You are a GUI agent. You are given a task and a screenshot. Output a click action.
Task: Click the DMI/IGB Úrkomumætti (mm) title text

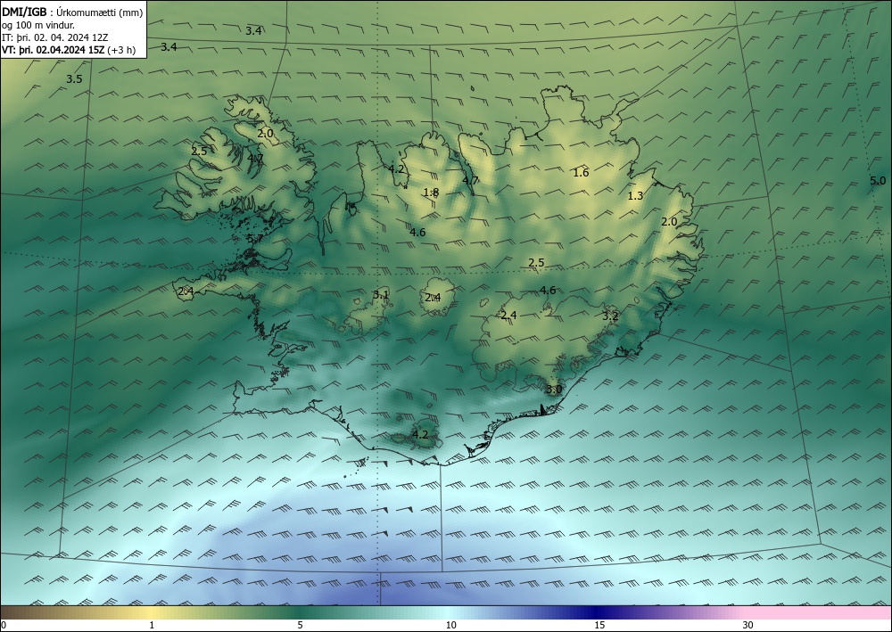pos(72,12)
